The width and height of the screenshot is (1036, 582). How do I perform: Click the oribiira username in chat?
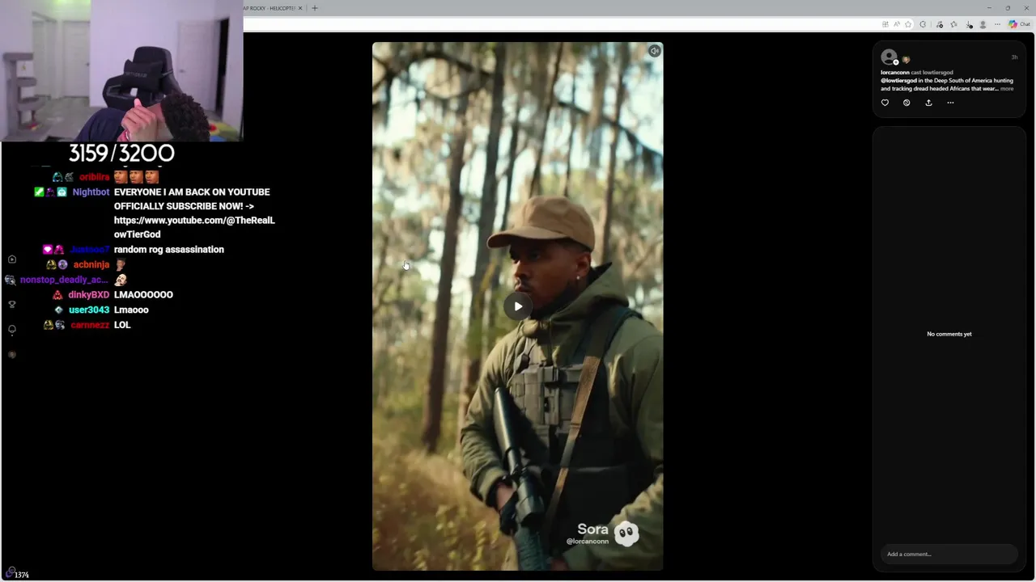point(94,177)
